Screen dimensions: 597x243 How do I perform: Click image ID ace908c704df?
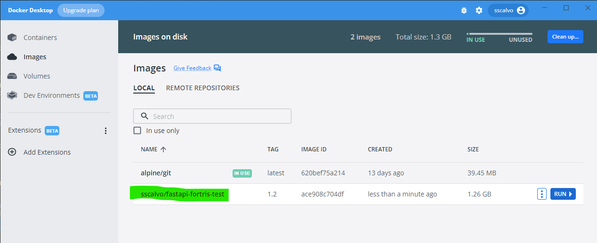pos(323,194)
